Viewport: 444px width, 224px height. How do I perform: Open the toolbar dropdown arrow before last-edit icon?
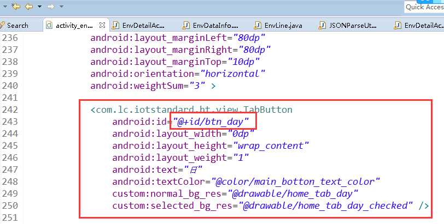(x=5, y=6)
